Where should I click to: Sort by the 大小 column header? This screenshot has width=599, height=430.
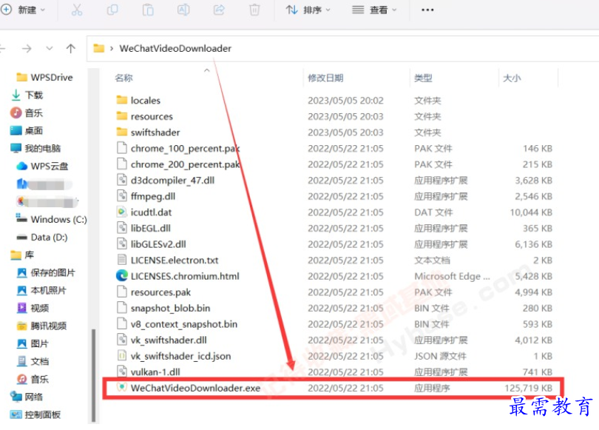click(512, 78)
